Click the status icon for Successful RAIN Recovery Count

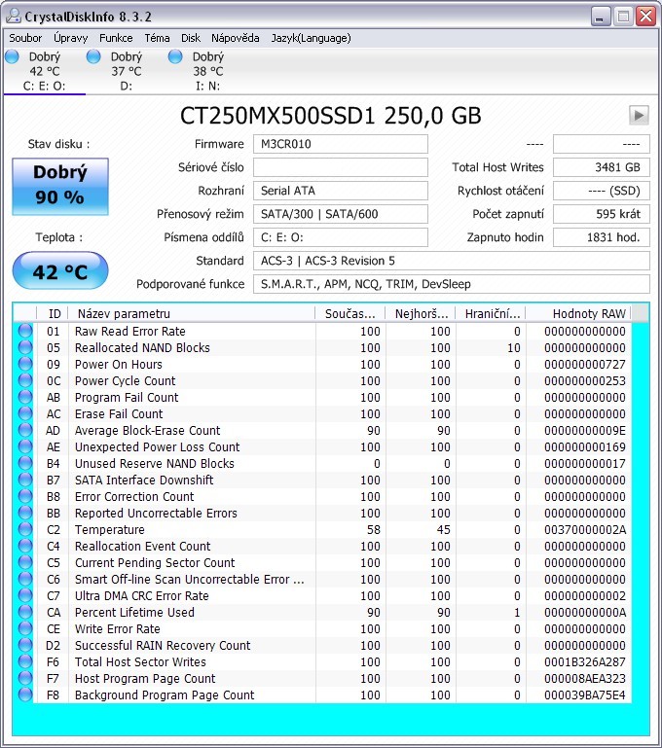[x=24, y=645]
